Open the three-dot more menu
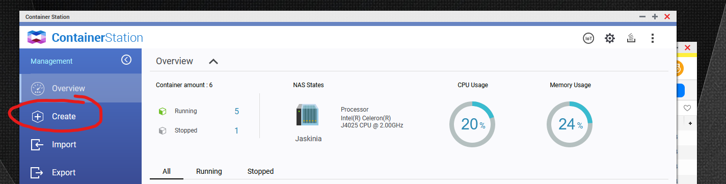 point(652,38)
